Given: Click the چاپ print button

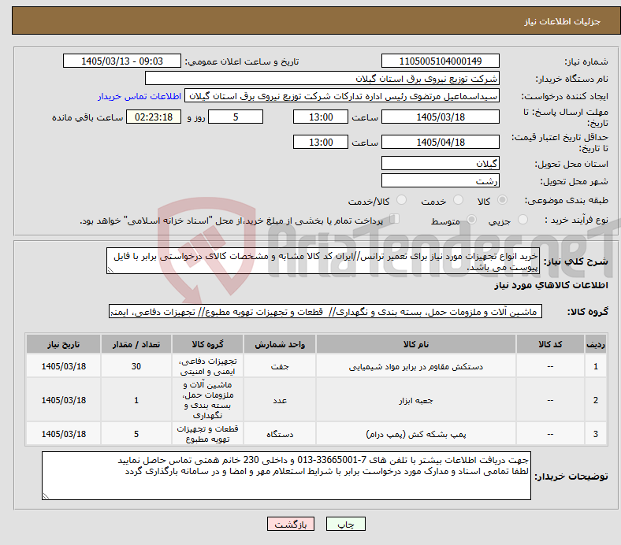Looking at the screenshot, I should (x=345, y=524).
